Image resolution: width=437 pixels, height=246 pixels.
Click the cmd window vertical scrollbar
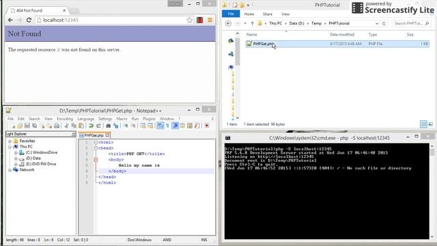(x=432, y=191)
